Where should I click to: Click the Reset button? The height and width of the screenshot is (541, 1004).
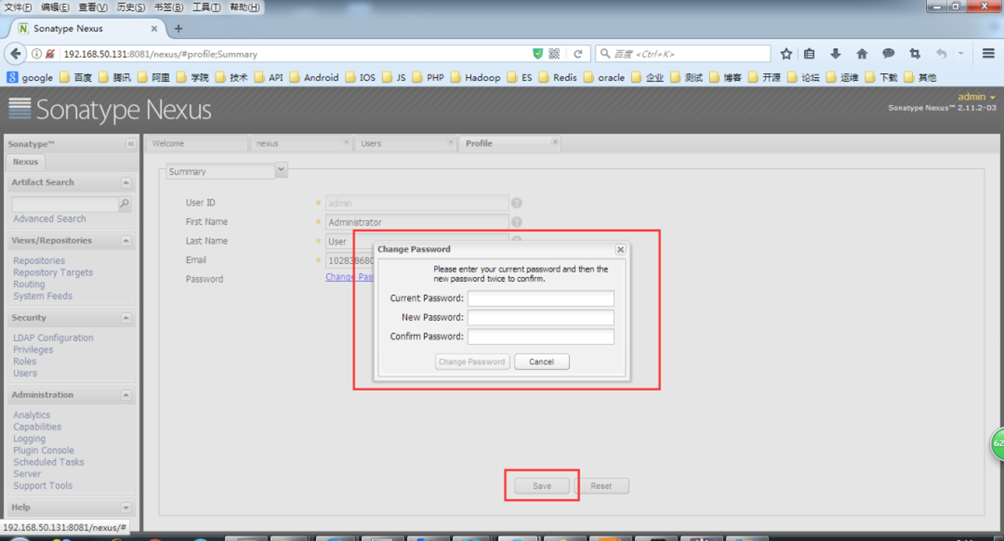click(x=601, y=486)
